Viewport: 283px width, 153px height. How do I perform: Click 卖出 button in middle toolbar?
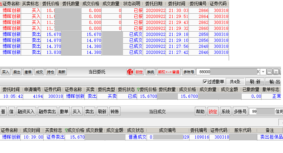pos(17,72)
